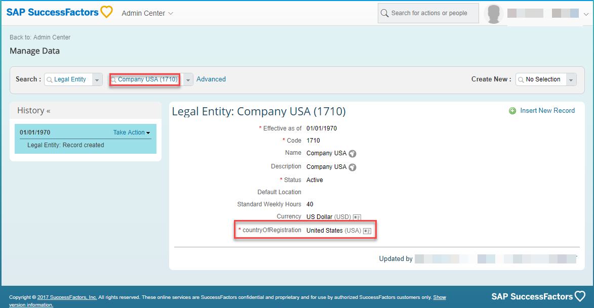Open the Legal Entity object type dropdown
Viewport: 594px width, 308px height.
pyautogui.click(x=97, y=80)
